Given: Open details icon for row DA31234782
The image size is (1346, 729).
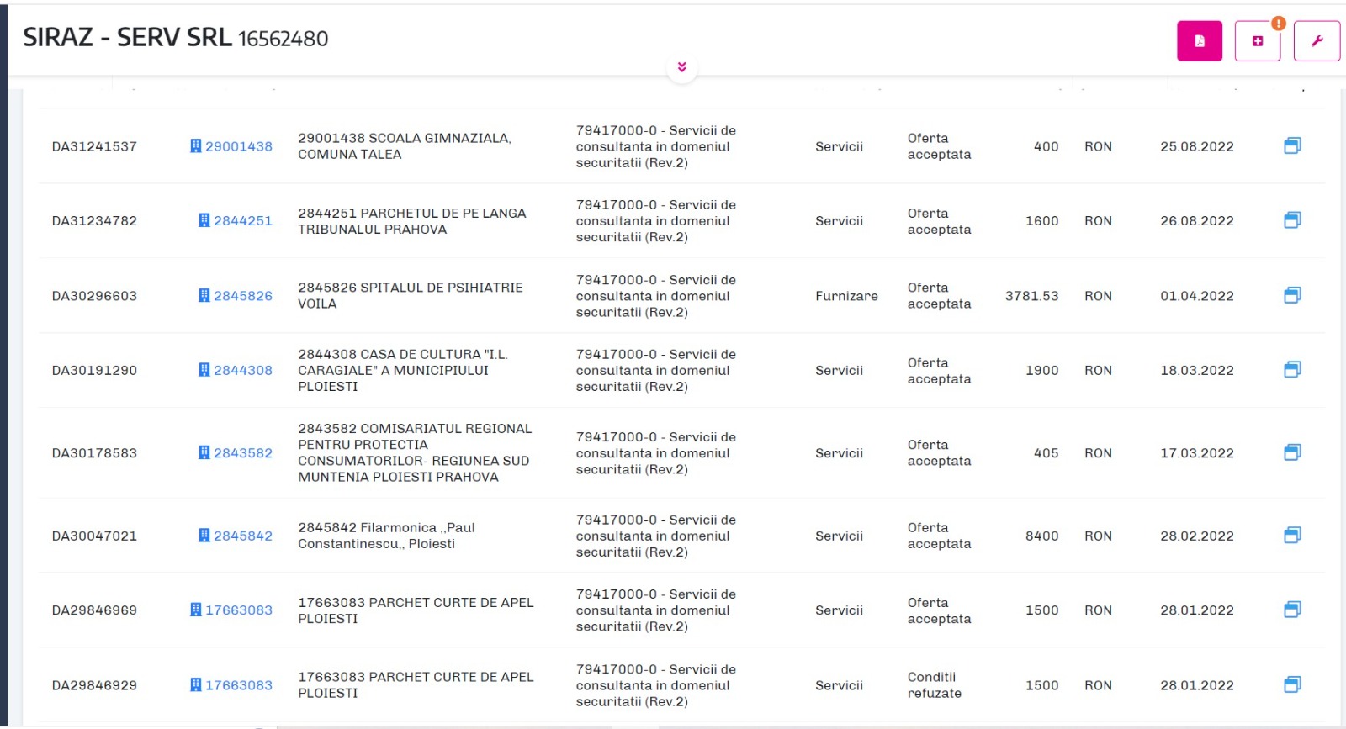Looking at the screenshot, I should pyautogui.click(x=1292, y=220).
